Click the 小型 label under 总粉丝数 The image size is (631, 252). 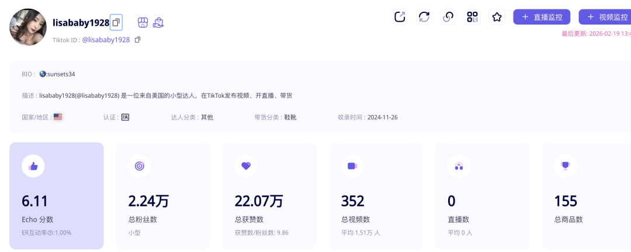pyautogui.click(x=134, y=233)
